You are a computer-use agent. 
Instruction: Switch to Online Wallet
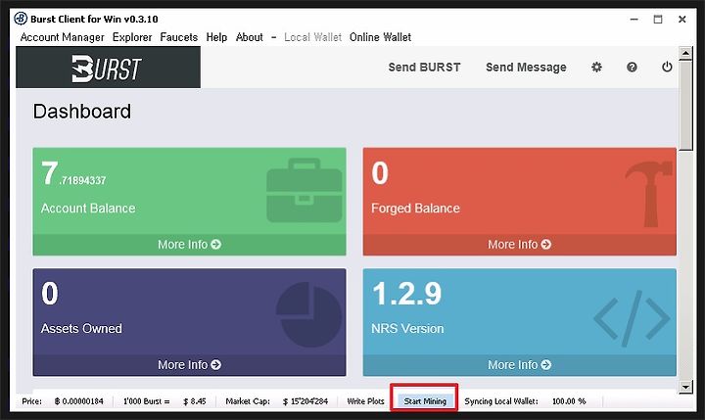(x=380, y=37)
